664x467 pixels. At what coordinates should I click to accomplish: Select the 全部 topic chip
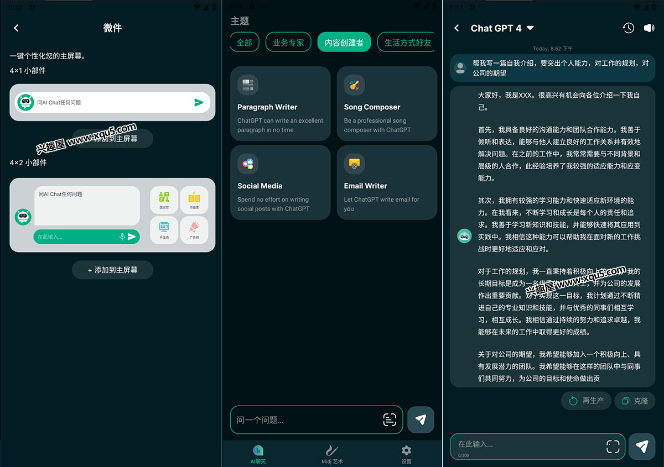coord(244,42)
